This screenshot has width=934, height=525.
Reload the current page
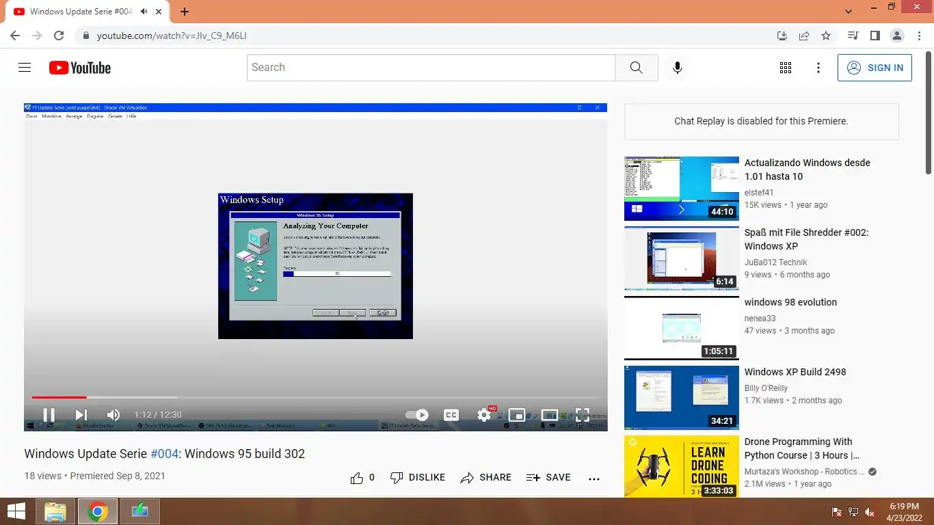[59, 36]
